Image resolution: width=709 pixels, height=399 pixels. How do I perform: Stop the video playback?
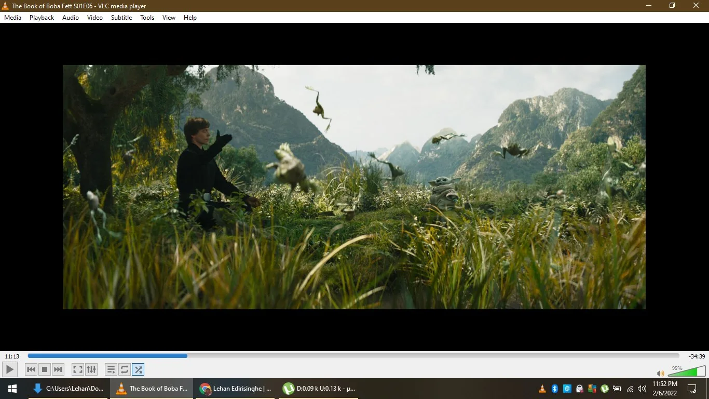pyautogui.click(x=45, y=369)
